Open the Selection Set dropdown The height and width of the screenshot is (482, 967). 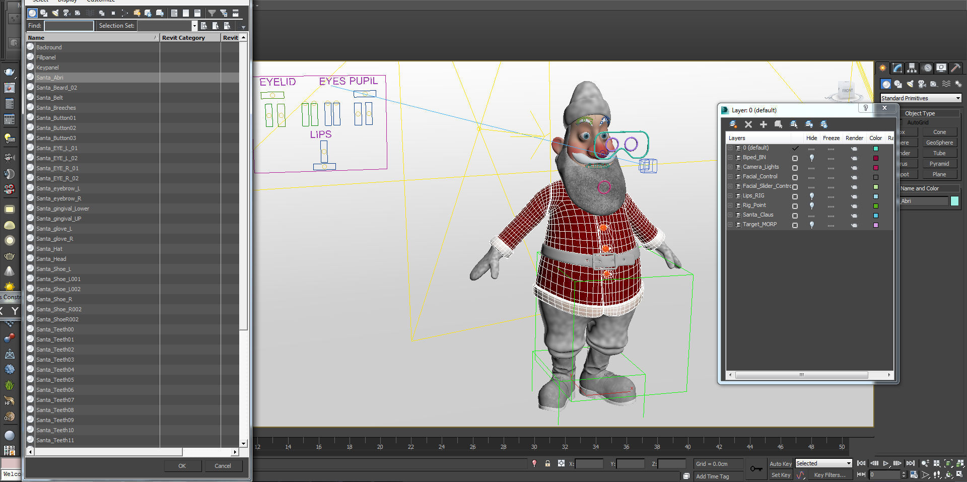[194, 26]
